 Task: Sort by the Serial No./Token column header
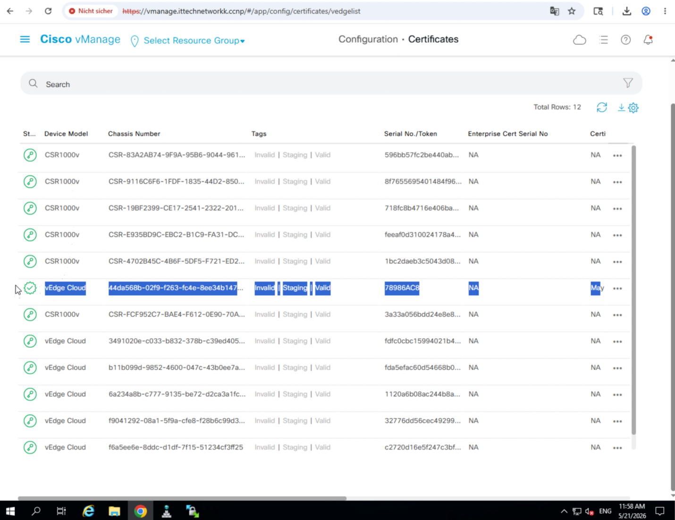click(x=410, y=134)
